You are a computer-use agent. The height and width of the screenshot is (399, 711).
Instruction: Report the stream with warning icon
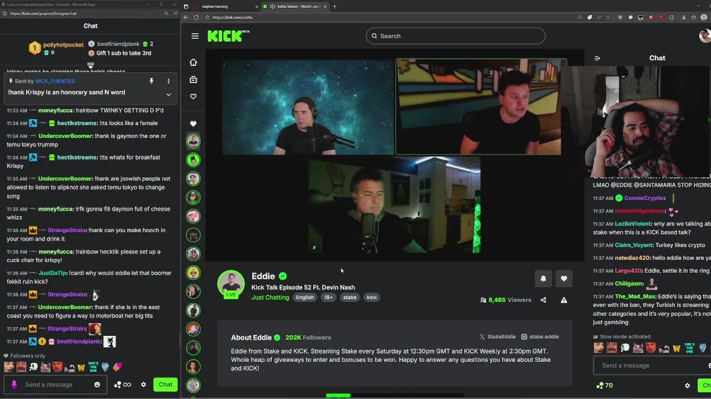(x=564, y=300)
